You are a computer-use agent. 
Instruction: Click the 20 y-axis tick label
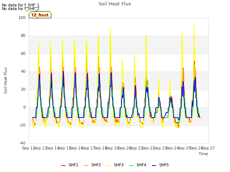pos(23,89)
